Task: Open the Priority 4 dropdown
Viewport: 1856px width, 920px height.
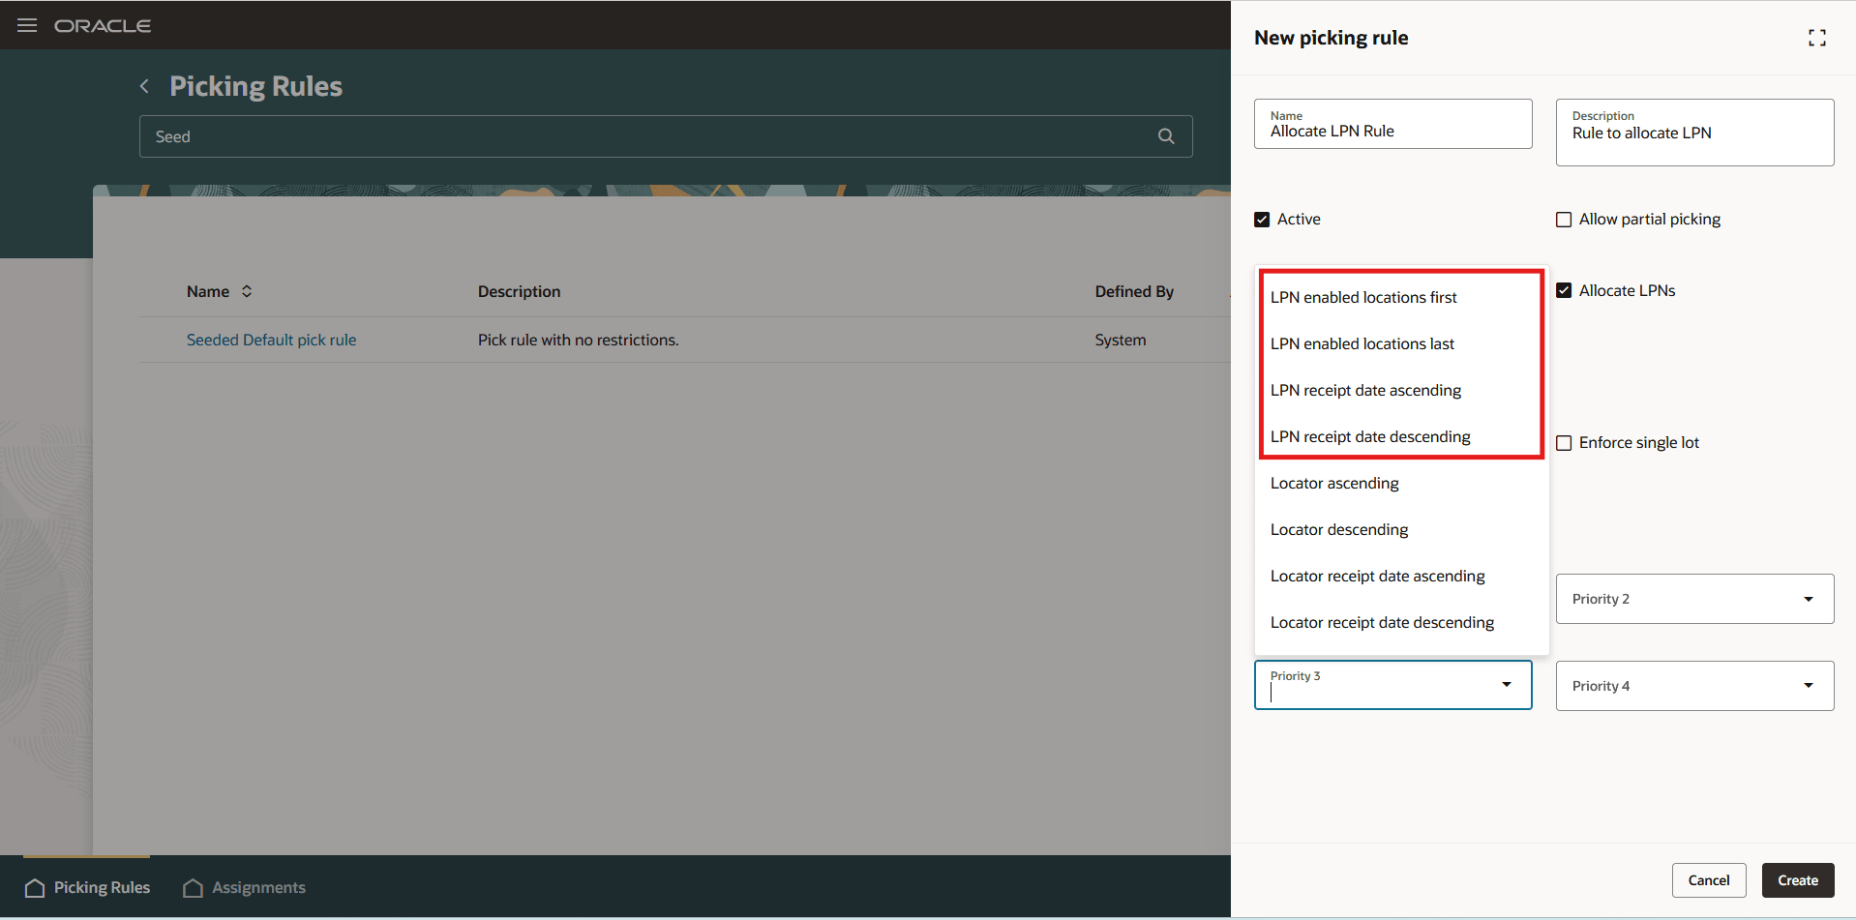Action: [1694, 686]
